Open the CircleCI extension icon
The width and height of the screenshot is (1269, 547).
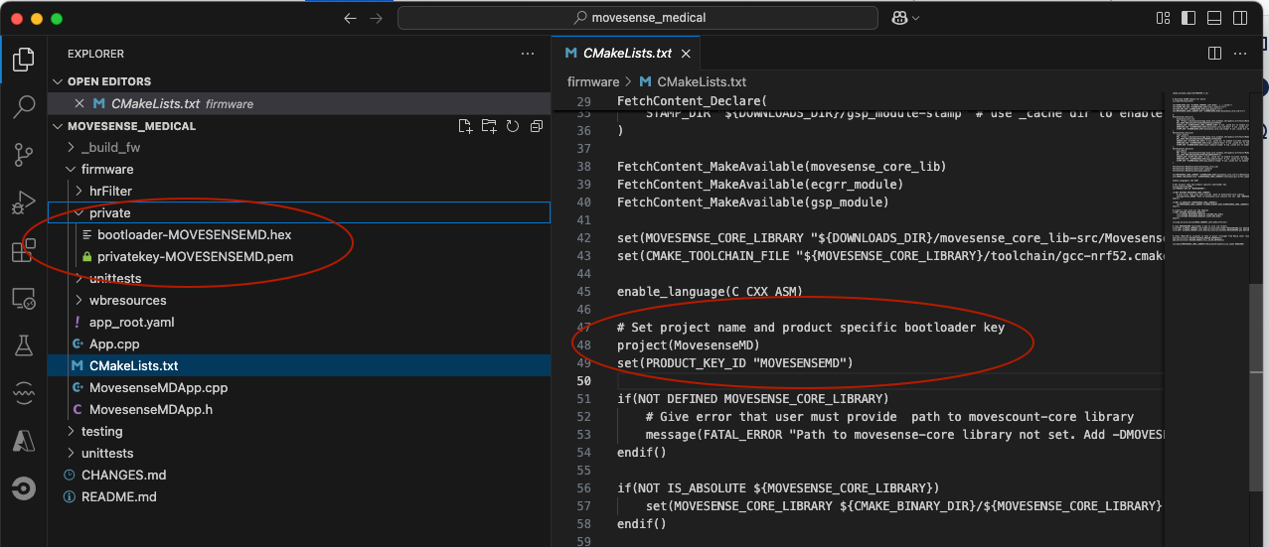pos(24,488)
